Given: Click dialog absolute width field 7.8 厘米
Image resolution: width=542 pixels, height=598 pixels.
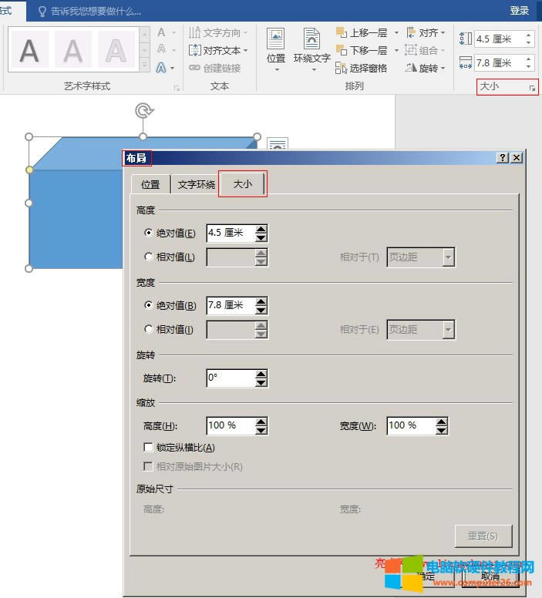Looking at the screenshot, I should point(231,305).
